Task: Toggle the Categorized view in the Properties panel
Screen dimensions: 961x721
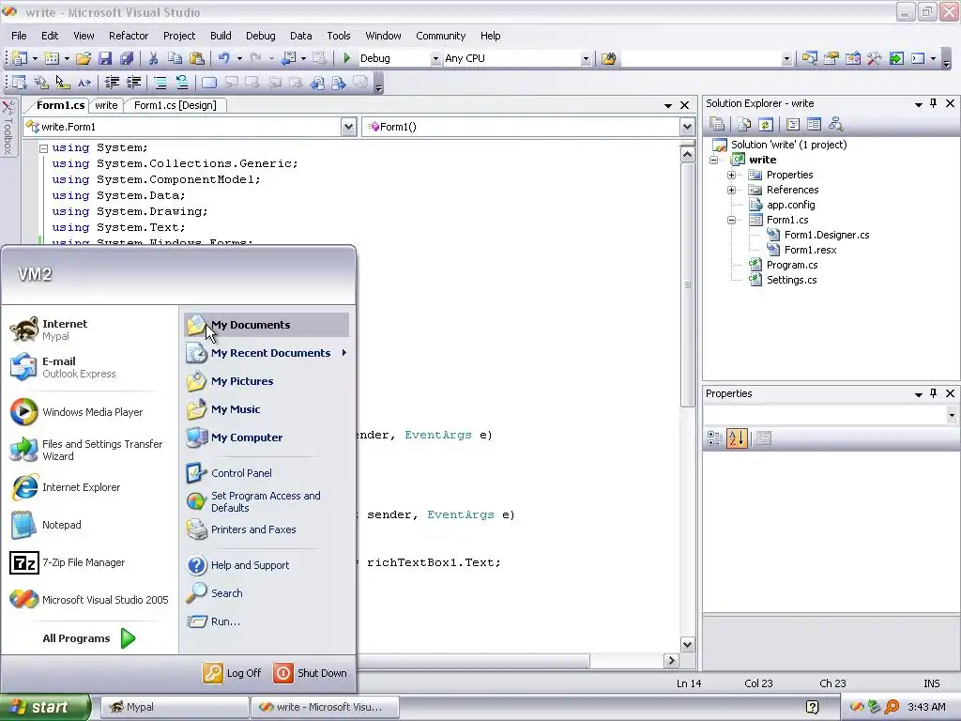Action: [714, 438]
